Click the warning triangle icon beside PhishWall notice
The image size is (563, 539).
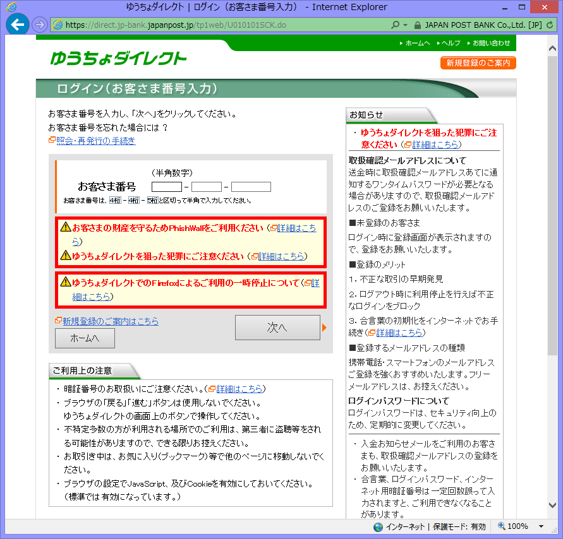tap(66, 227)
